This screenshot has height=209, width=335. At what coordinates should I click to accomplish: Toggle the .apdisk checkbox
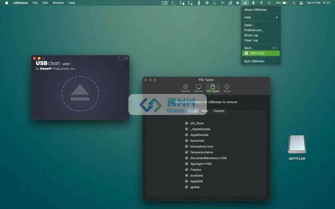[187, 187]
